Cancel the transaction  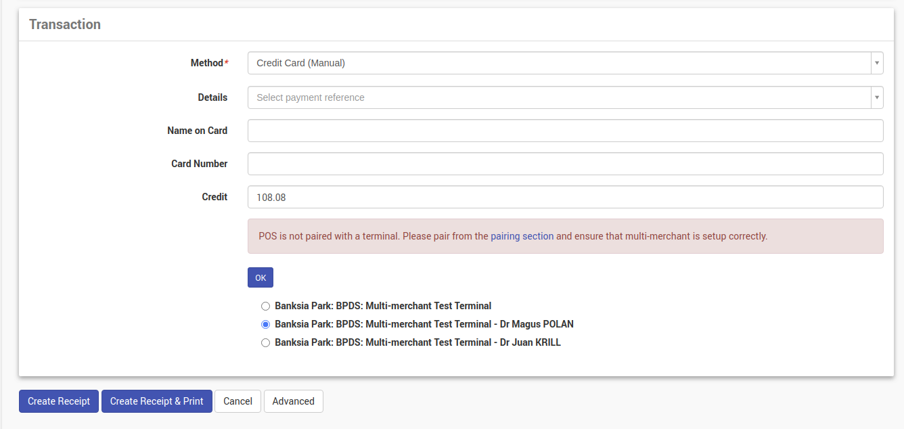238,401
